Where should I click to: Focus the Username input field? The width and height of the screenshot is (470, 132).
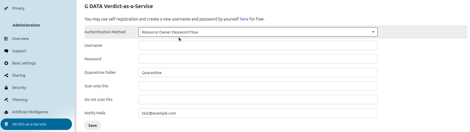pyautogui.click(x=258, y=45)
